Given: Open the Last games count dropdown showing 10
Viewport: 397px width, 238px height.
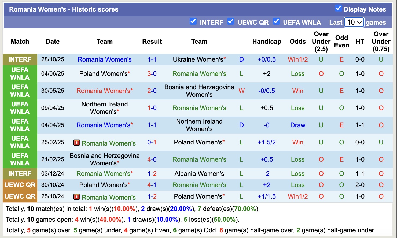Looking at the screenshot, I should pos(354,22).
